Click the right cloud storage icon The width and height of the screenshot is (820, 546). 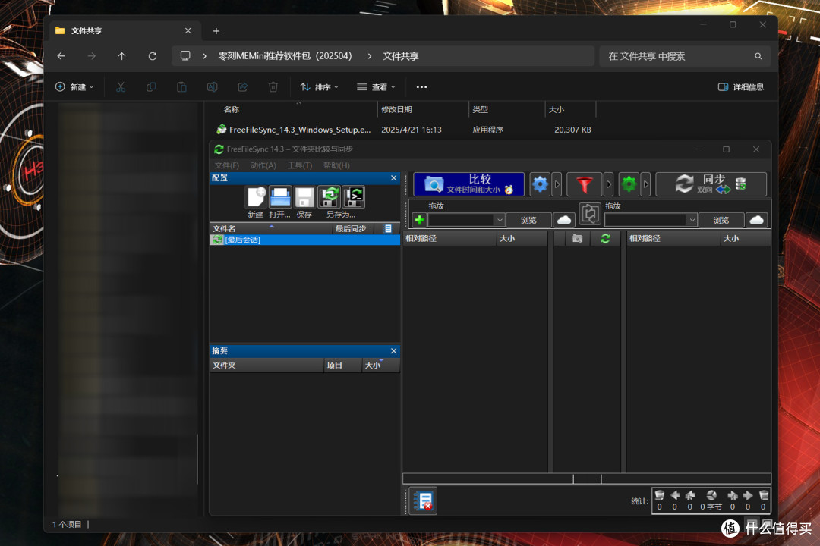point(756,220)
